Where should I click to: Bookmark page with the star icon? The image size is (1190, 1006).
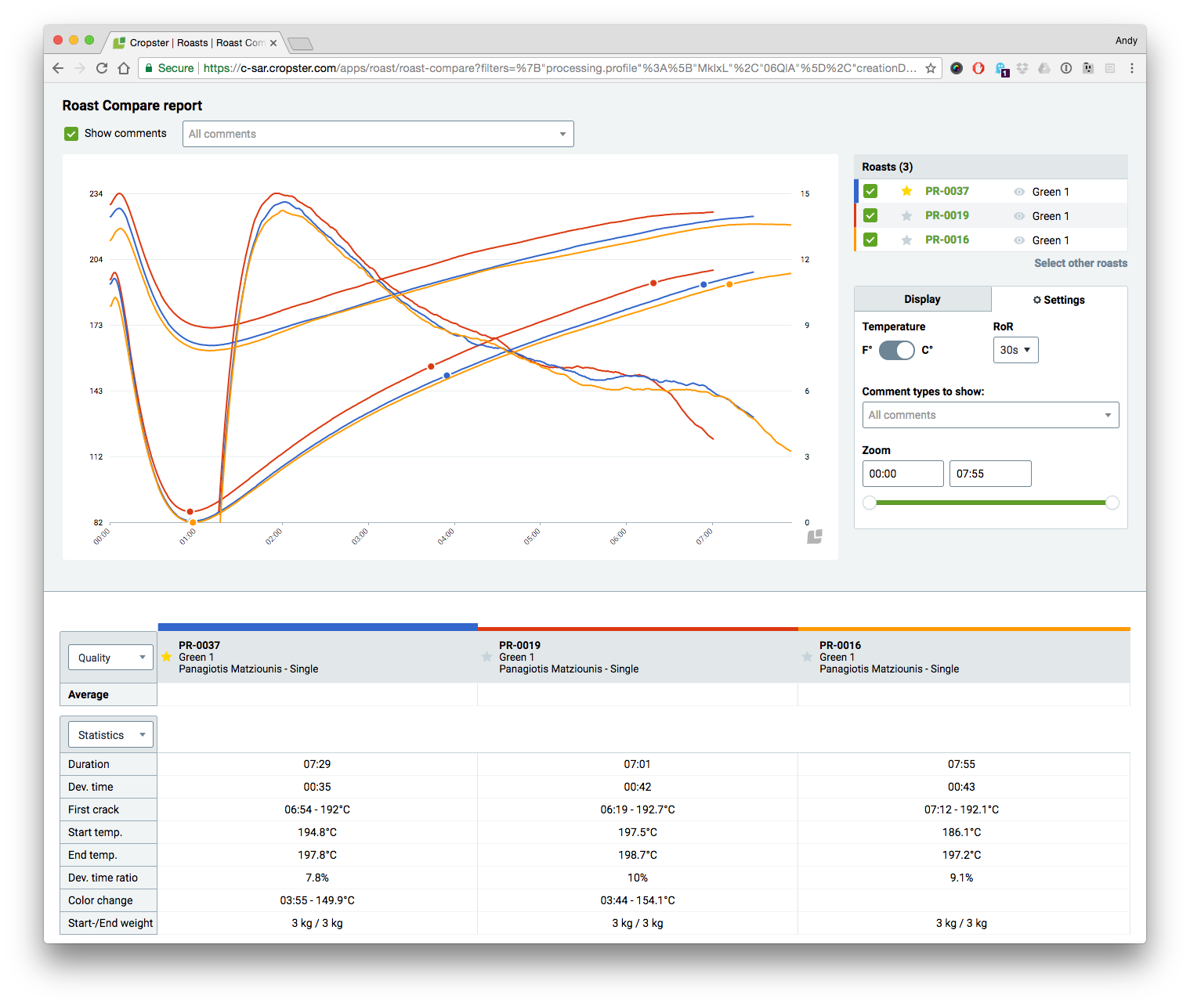click(931, 68)
